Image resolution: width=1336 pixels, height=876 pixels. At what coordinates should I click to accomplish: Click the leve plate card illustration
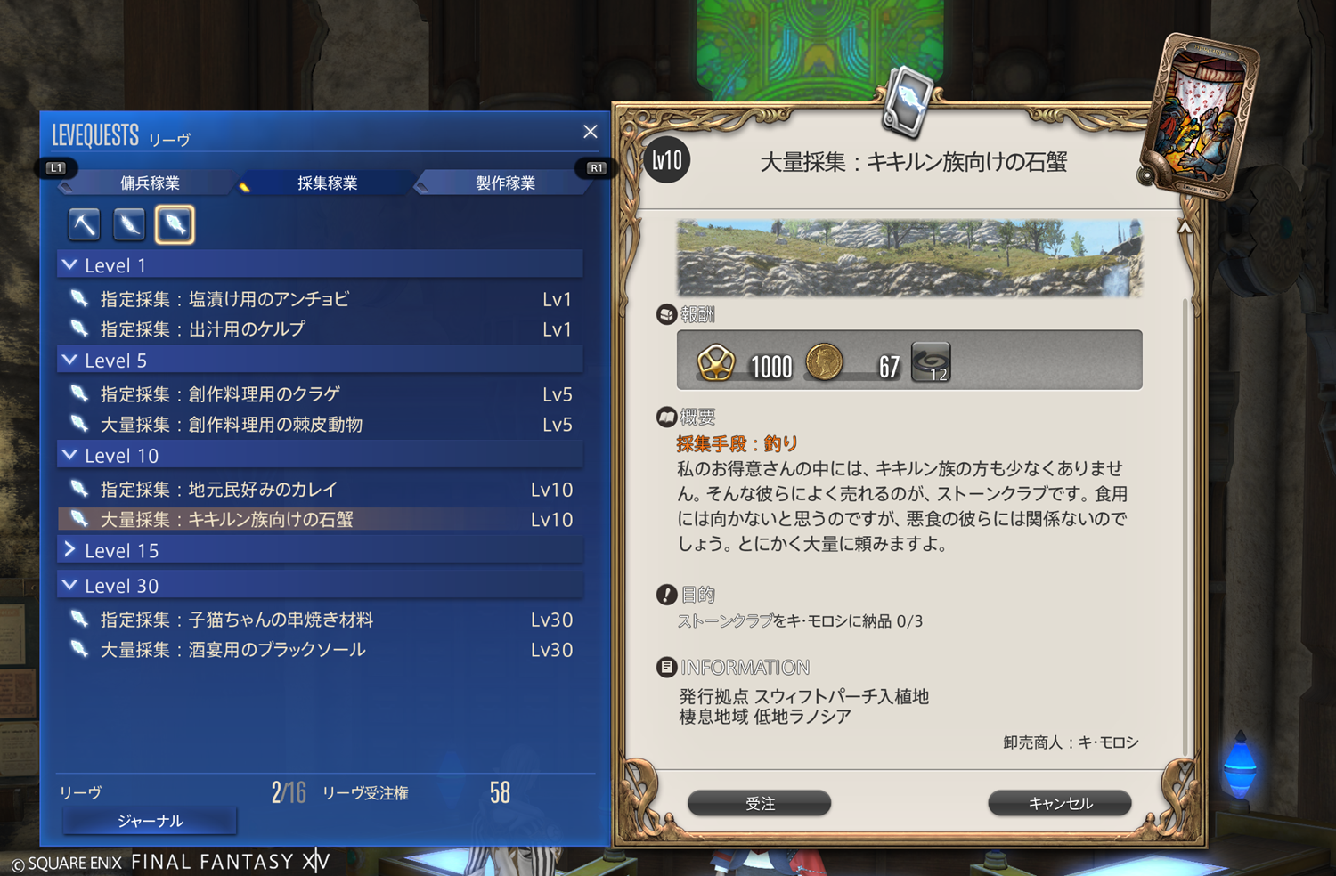[x=1201, y=117]
